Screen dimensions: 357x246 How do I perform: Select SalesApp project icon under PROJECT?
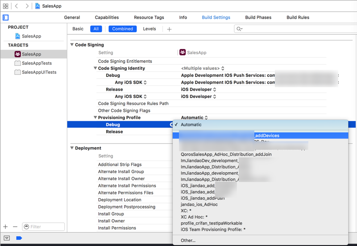pyautogui.click(x=17, y=36)
